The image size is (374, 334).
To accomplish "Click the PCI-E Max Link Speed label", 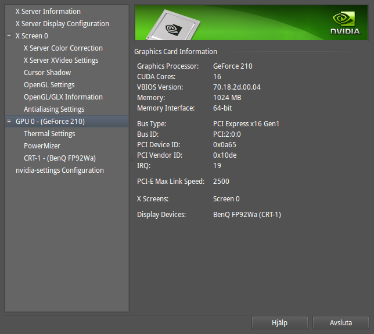I will pyautogui.click(x=171, y=182).
